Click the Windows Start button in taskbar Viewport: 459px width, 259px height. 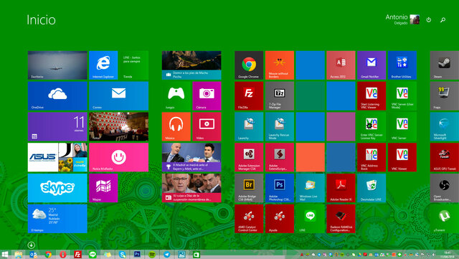tap(4, 255)
